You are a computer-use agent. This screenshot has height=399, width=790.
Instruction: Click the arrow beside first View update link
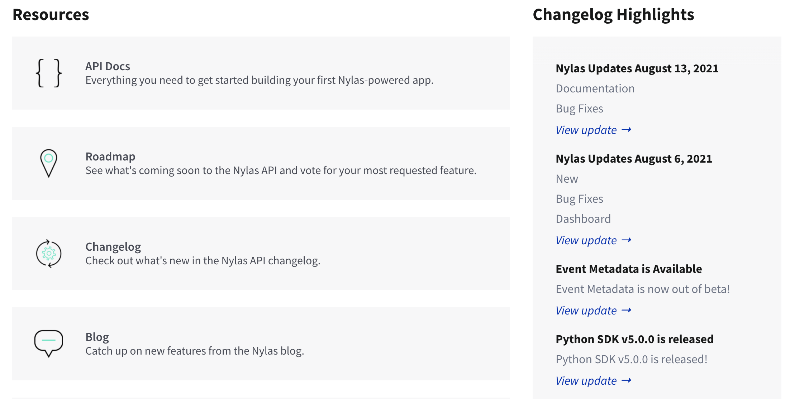627,130
